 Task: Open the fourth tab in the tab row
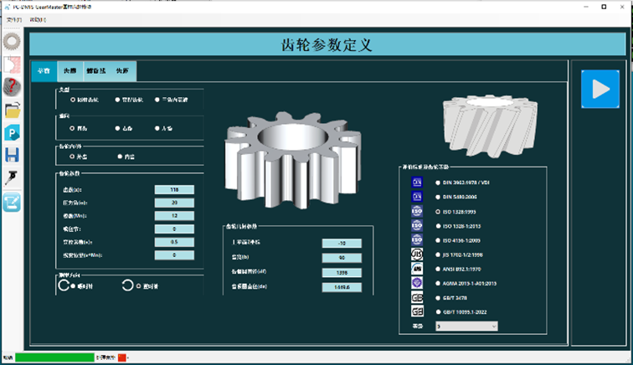(x=122, y=71)
